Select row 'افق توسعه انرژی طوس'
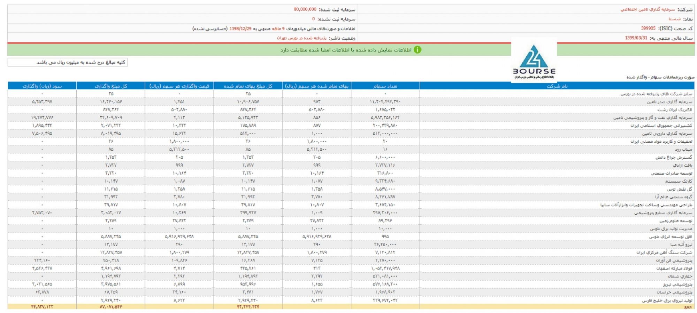 (x=351, y=236)
